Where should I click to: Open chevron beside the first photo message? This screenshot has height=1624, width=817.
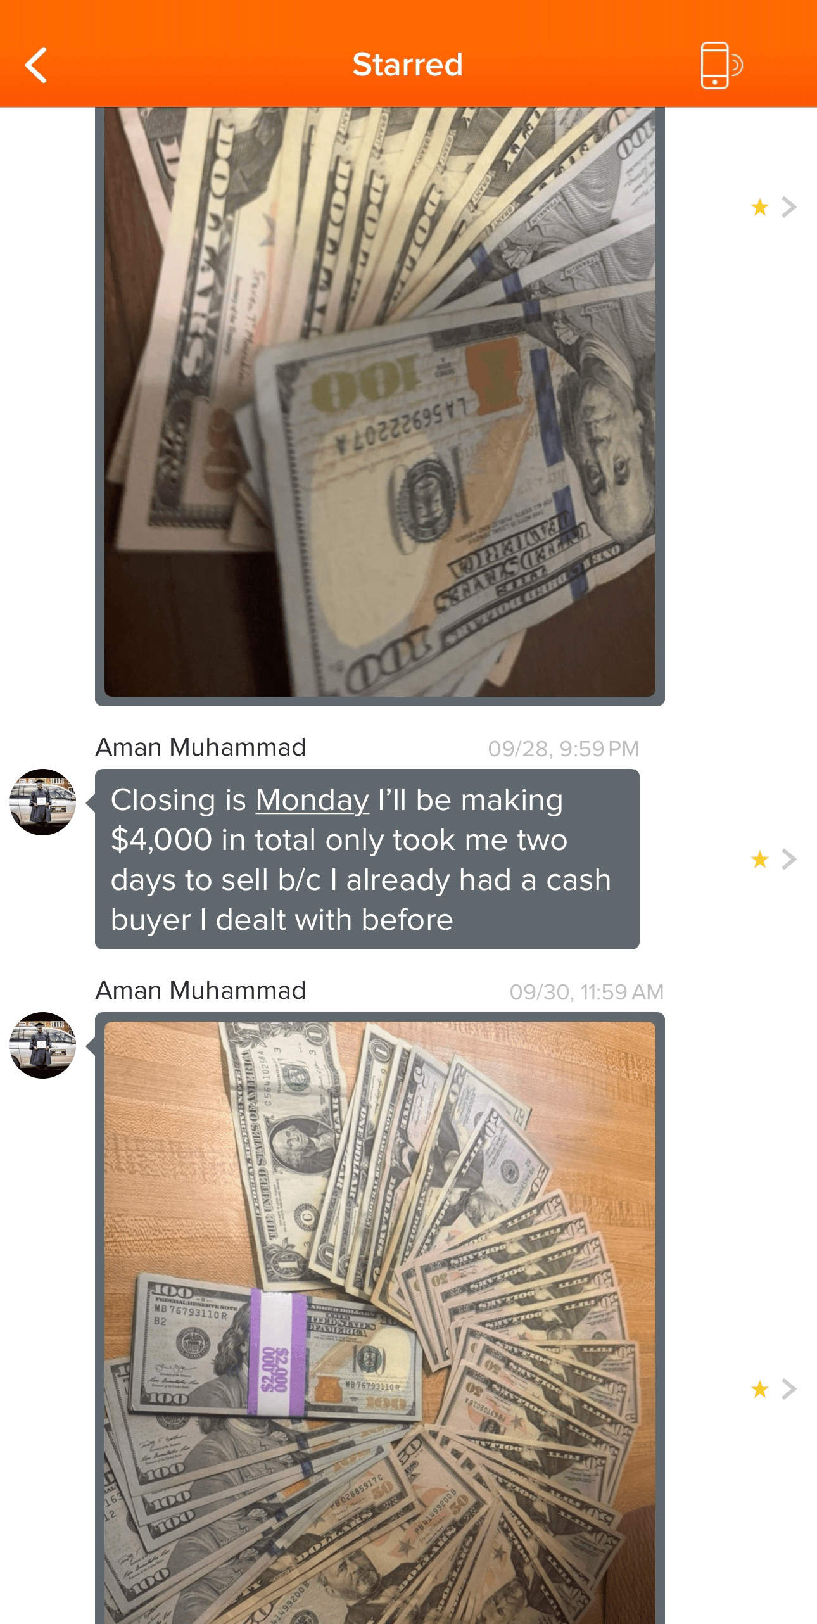(x=789, y=207)
